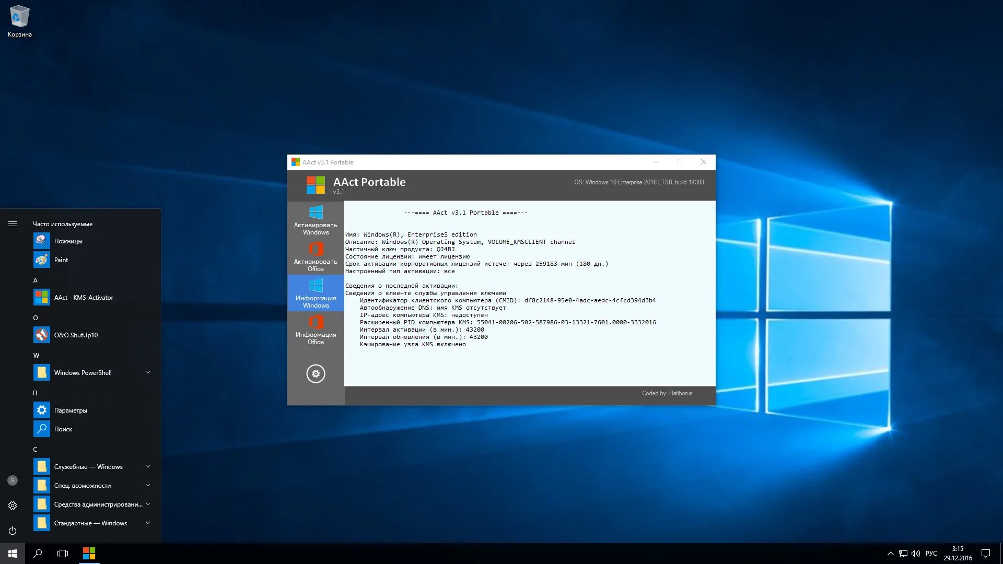Expand Спец. возможности chevron

(x=148, y=486)
